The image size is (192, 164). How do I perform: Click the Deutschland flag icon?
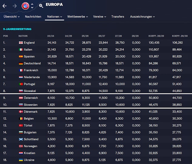21,63
